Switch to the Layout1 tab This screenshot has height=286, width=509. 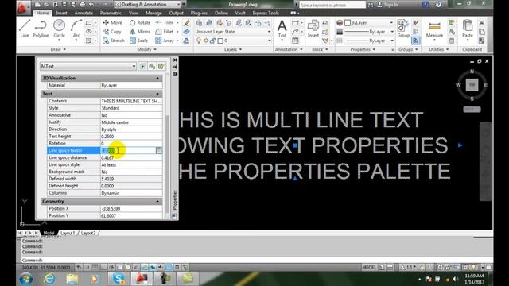pos(68,233)
